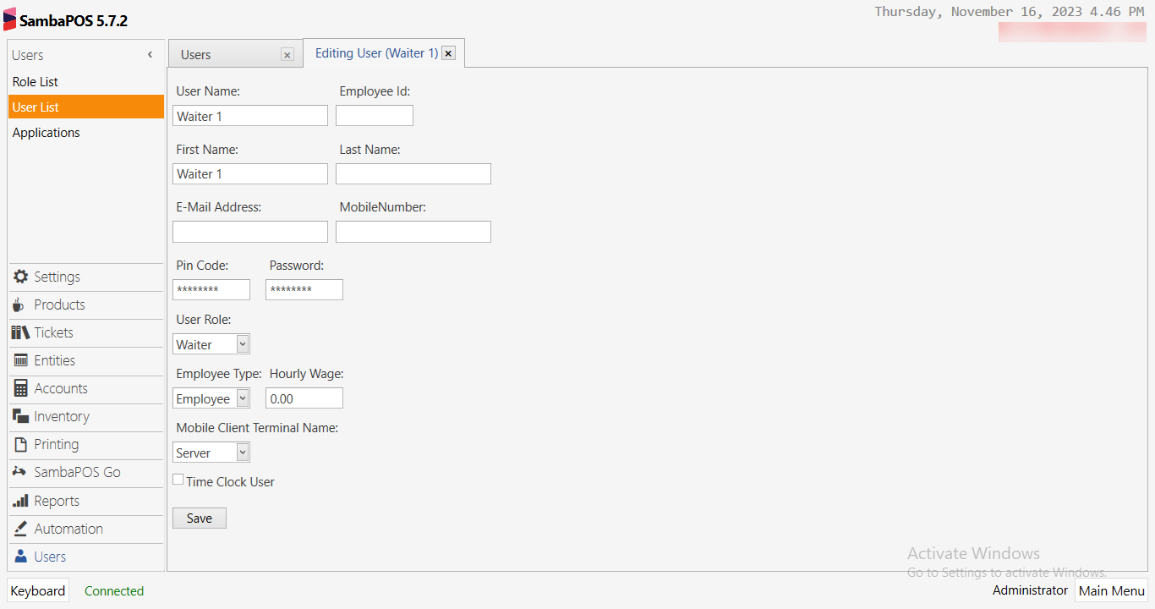Enable the Time Clock User checkbox
Viewport: 1155px width, 609px height.
click(178, 479)
